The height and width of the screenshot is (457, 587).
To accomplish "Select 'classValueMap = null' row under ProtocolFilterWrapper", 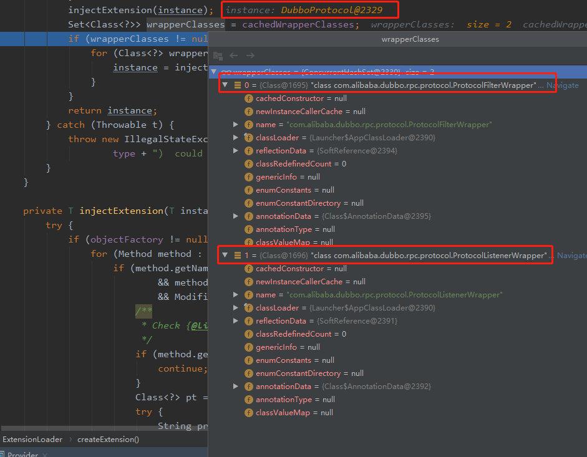I will [294, 243].
